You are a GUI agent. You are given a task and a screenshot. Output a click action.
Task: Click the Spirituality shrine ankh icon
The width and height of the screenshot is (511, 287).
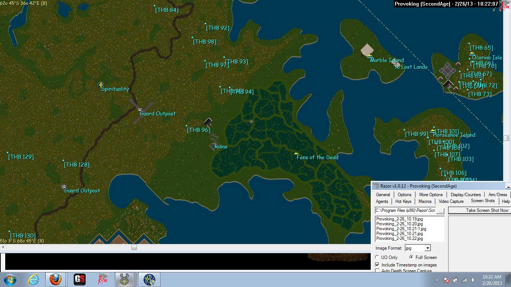point(101,85)
